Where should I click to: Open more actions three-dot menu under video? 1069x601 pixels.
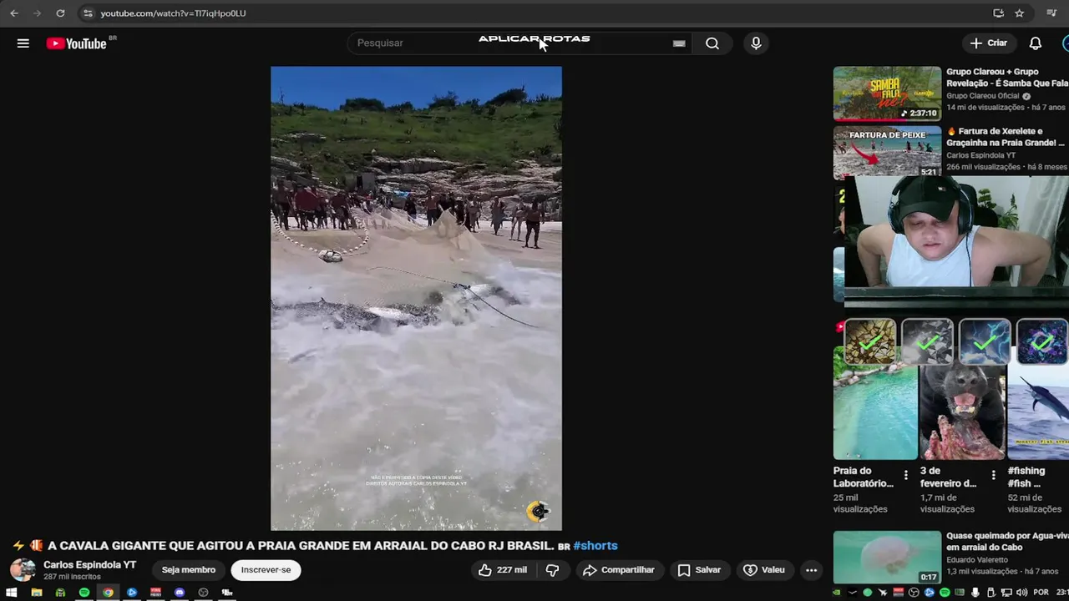(x=811, y=570)
